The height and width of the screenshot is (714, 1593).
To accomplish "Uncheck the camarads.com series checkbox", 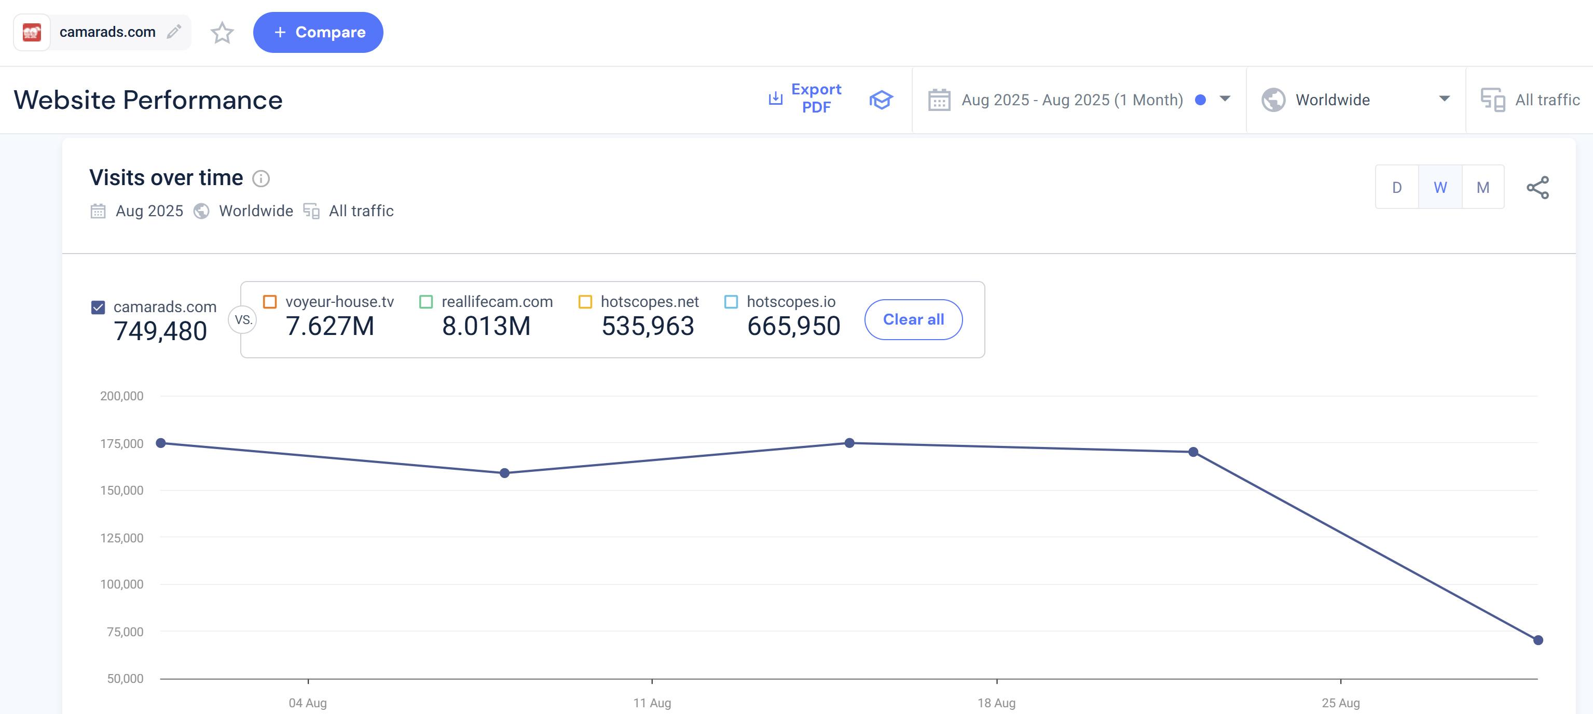I will pos(98,307).
